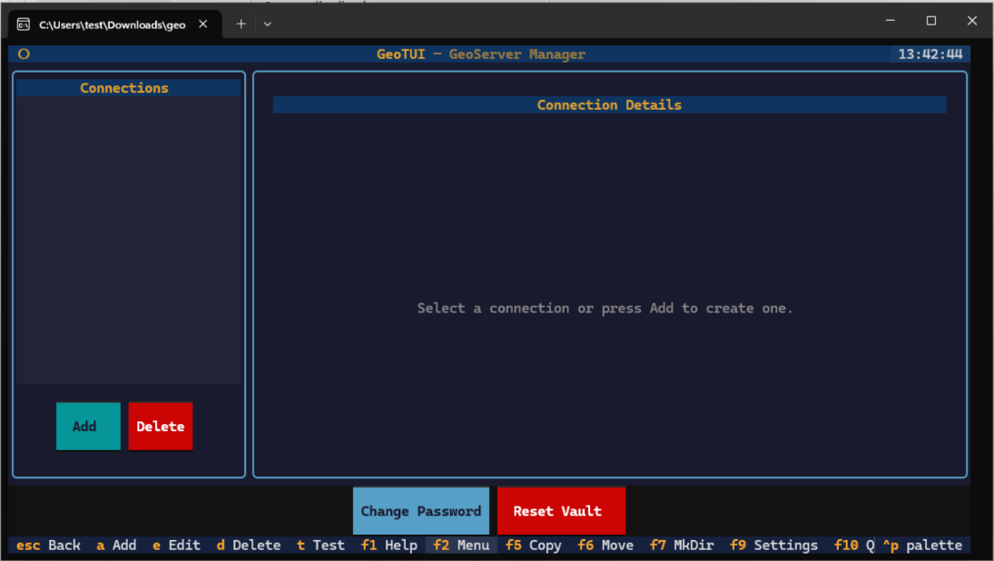Screen dimensions: 994x561
Task: Click the Add connection button
Action: [x=88, y=426]
